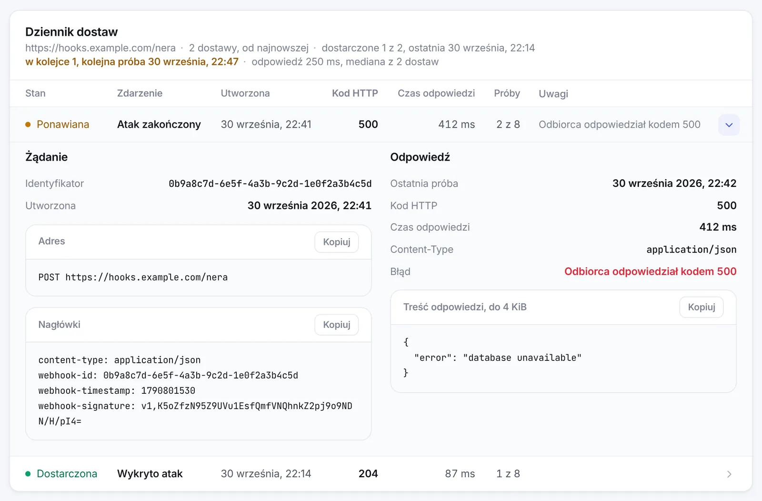Screen dimensions: 762x501
Task: Click the Żądanie section heading
Action: tap(46, 157)
